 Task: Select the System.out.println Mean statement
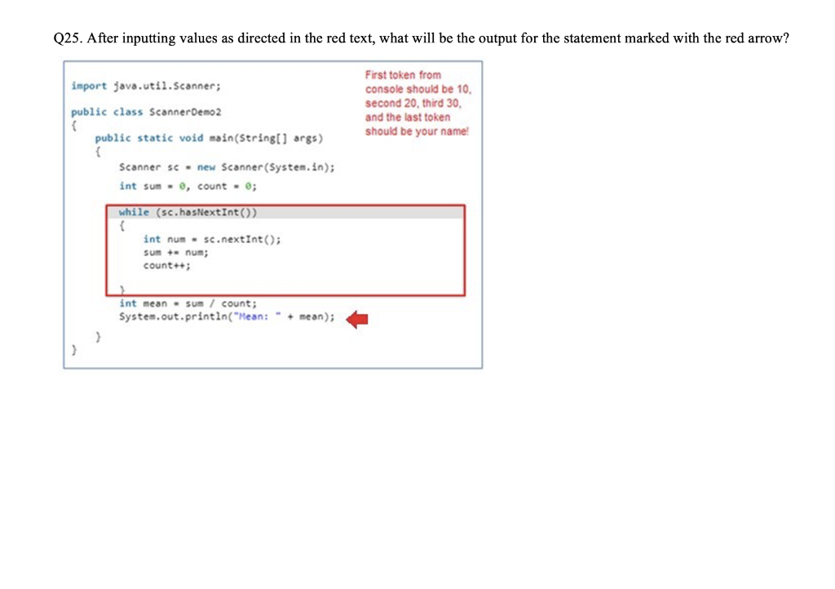pyautogui.click(x=226, y=317)
